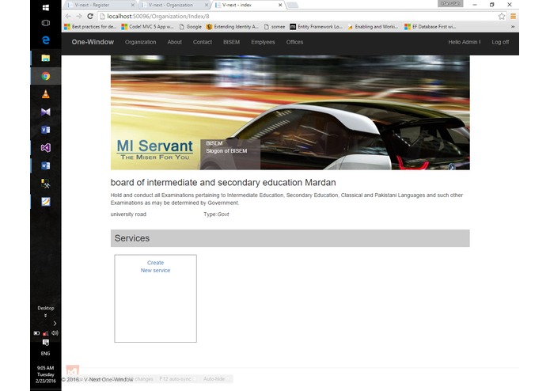Open Microsoft Word from the taskbar

click(x=46, y=165)
